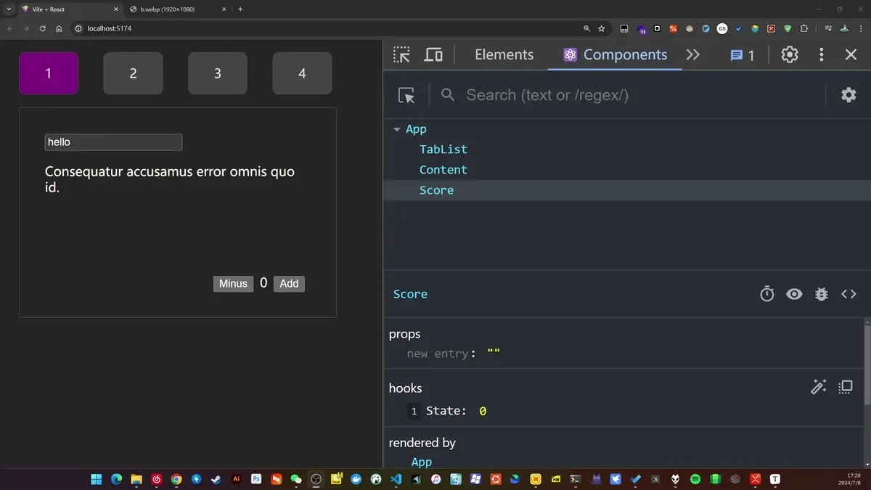This screenshot has height=490, width=871.
Task: Open DevTools settings gear in the top bar
Action: (790, 54)
